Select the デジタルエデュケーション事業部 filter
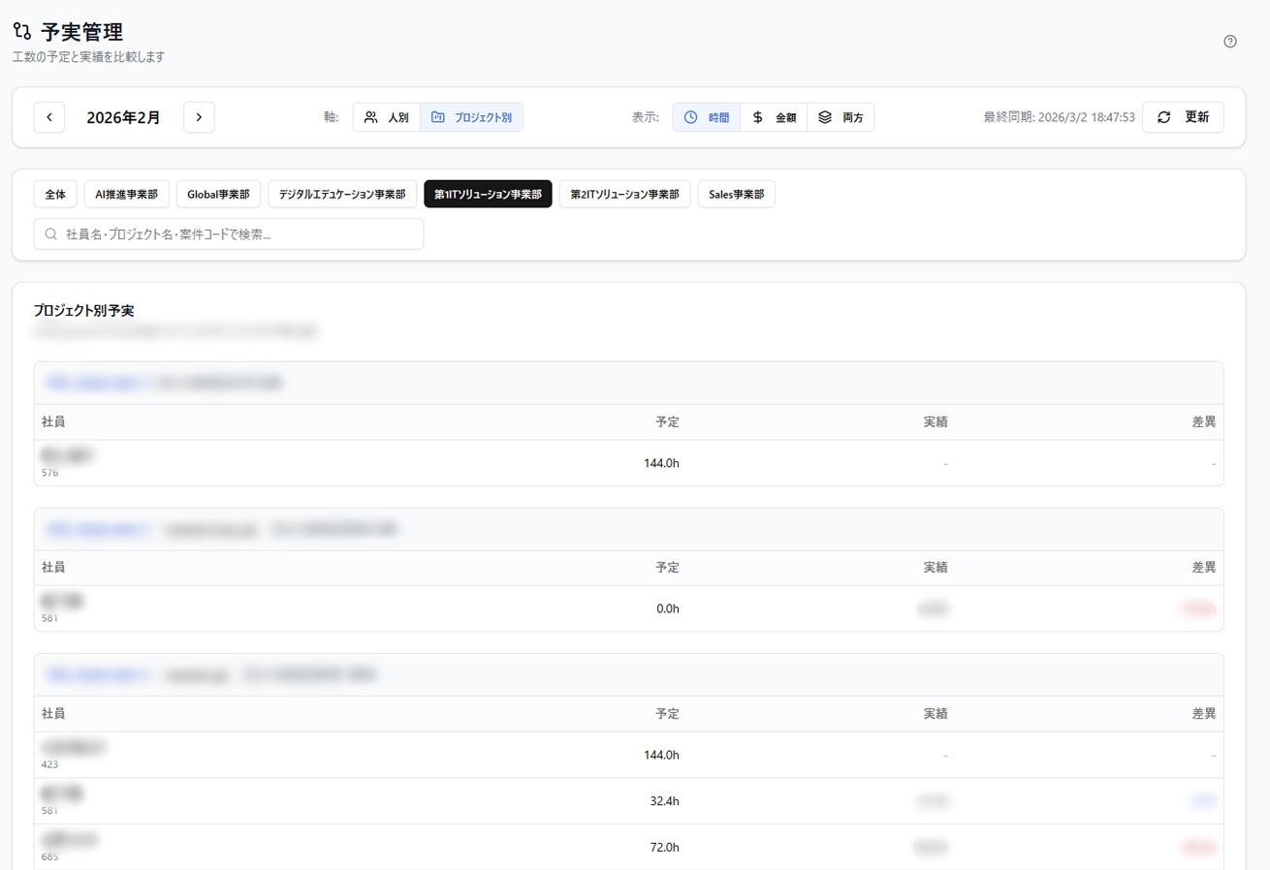1270x870 pixels. [342, 194]
